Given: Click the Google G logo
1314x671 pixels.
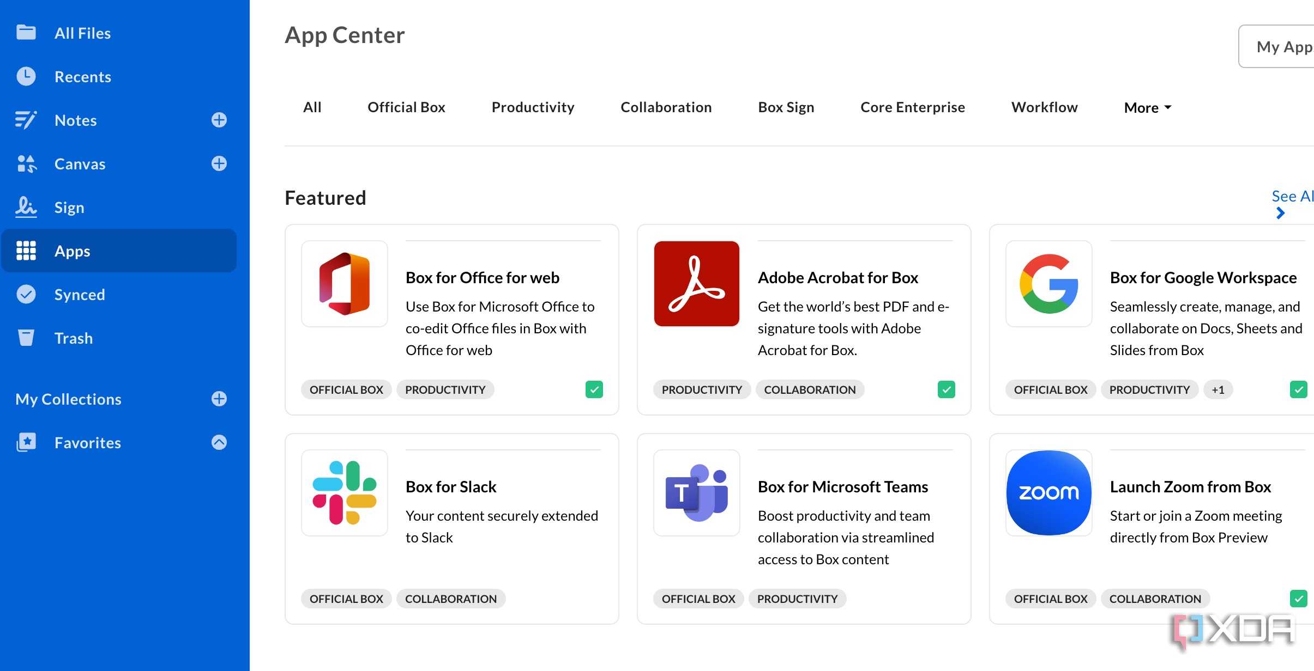Looking at the screenshot, I should [1049, 284].
